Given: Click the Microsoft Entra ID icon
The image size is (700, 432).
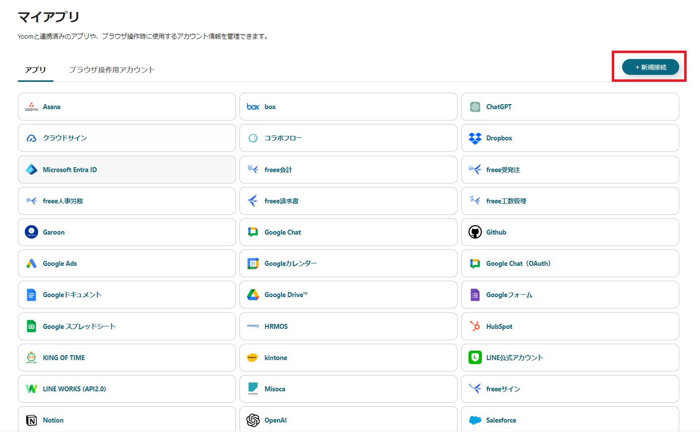Looking at the screenshot, I should pyautogui.click(x=31, y=170).
